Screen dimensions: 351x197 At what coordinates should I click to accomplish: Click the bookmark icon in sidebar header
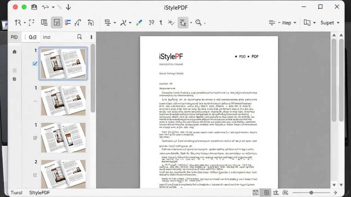pos(80,37)
